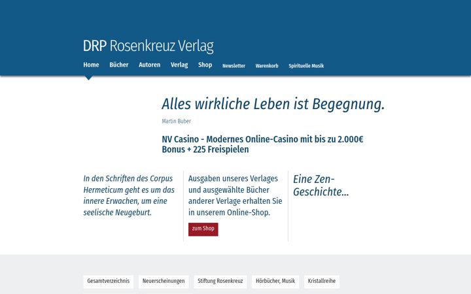The height and width of the screenshot is (294, 471).
Task: Open the Corpus Hermeticum teaser text
Action: [129, 195]
